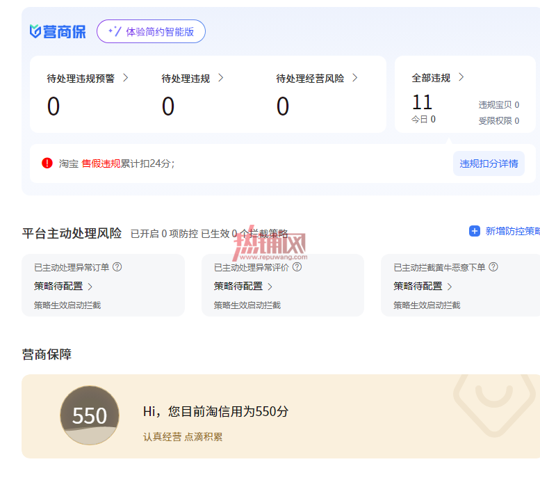Switch to 体验简约智能版
Image resolution: width=540 pixels, height=487 pixels.
point(151,31)
